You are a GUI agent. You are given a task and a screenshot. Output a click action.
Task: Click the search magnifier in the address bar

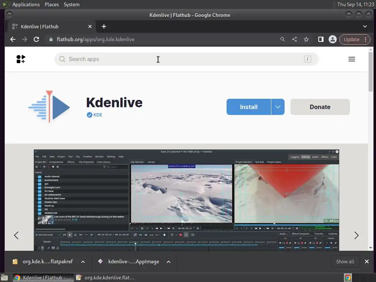[x=282, y=39]
